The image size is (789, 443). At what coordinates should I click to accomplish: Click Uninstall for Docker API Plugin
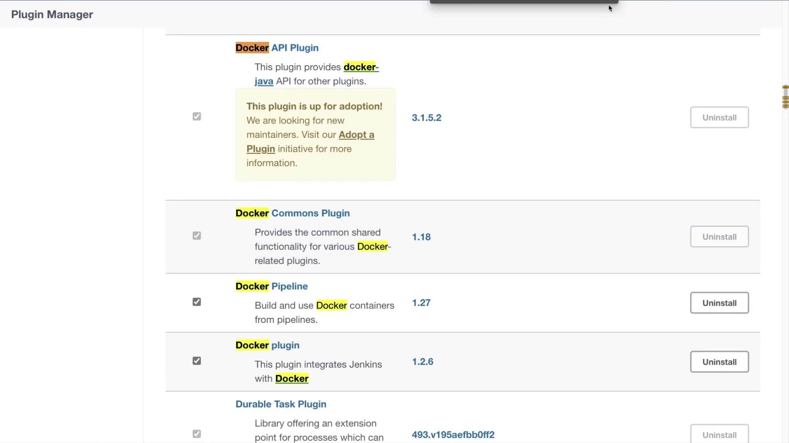tap(719, 117)
